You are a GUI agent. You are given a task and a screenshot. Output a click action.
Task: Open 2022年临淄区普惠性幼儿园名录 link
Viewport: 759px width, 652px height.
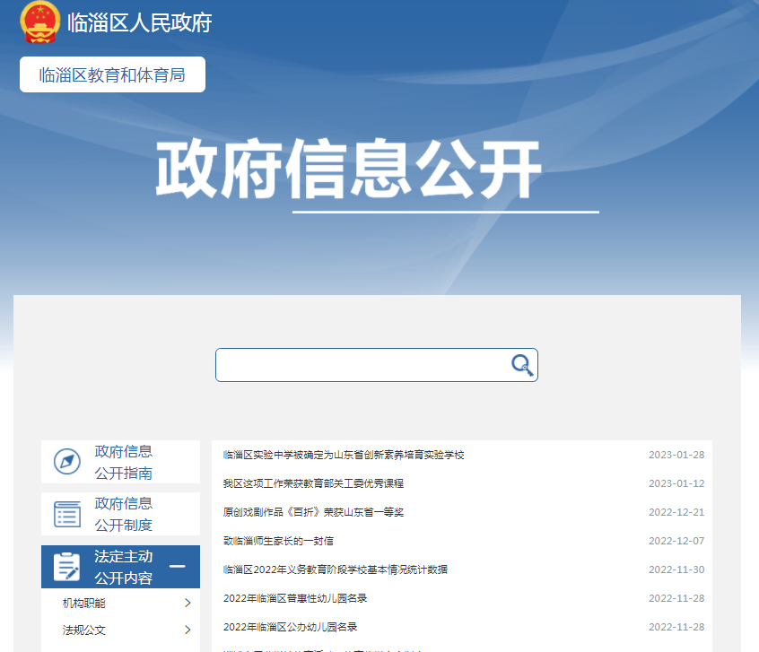point(294,598)
